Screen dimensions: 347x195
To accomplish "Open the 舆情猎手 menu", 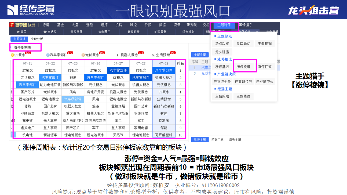I will pos(246,25).
